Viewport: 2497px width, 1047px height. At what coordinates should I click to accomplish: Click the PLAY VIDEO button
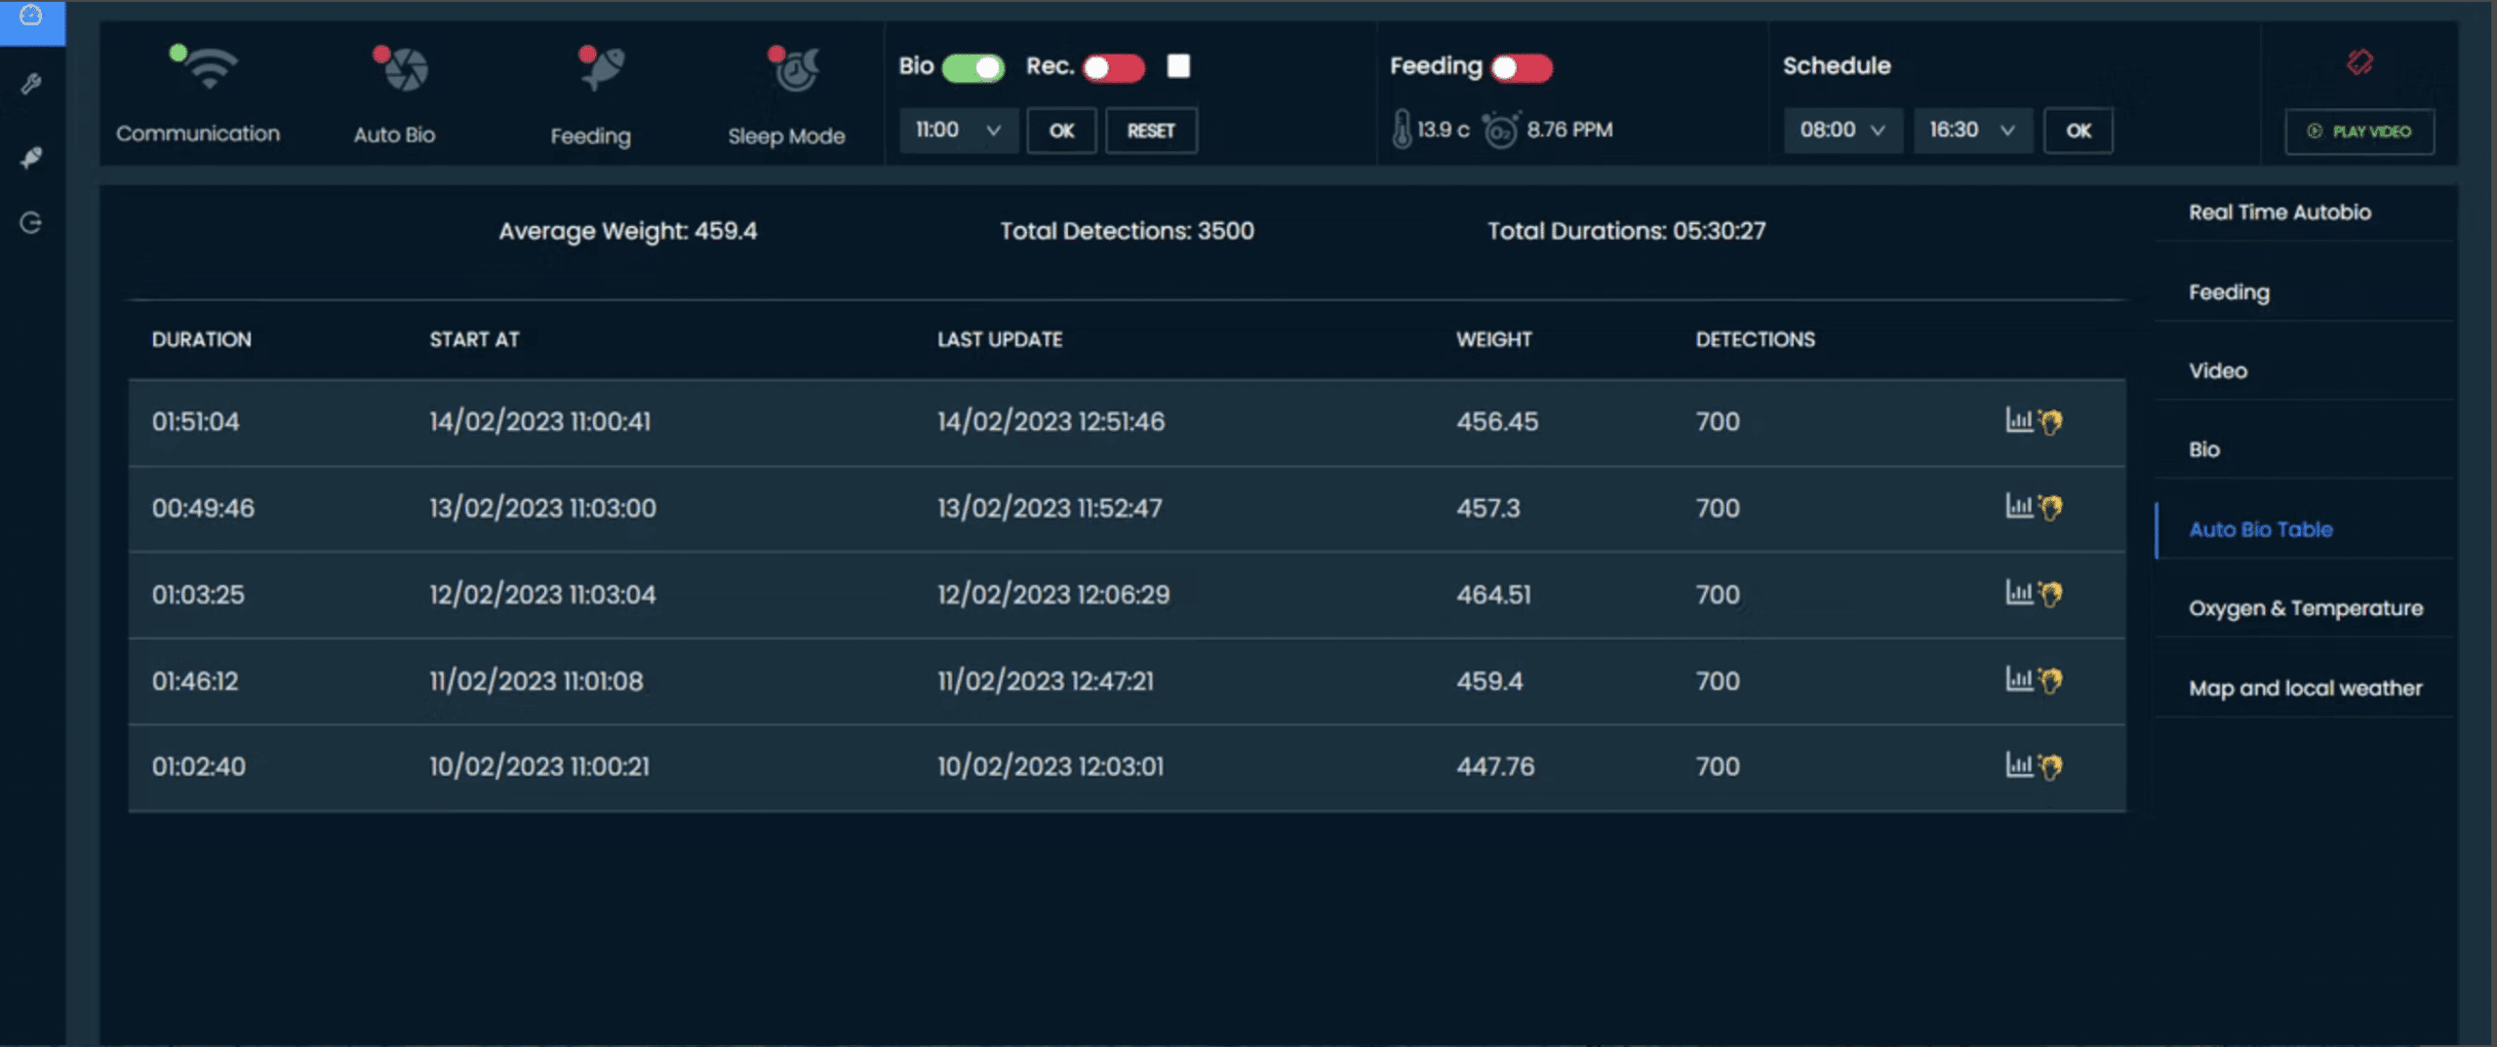click(2358, 132)
